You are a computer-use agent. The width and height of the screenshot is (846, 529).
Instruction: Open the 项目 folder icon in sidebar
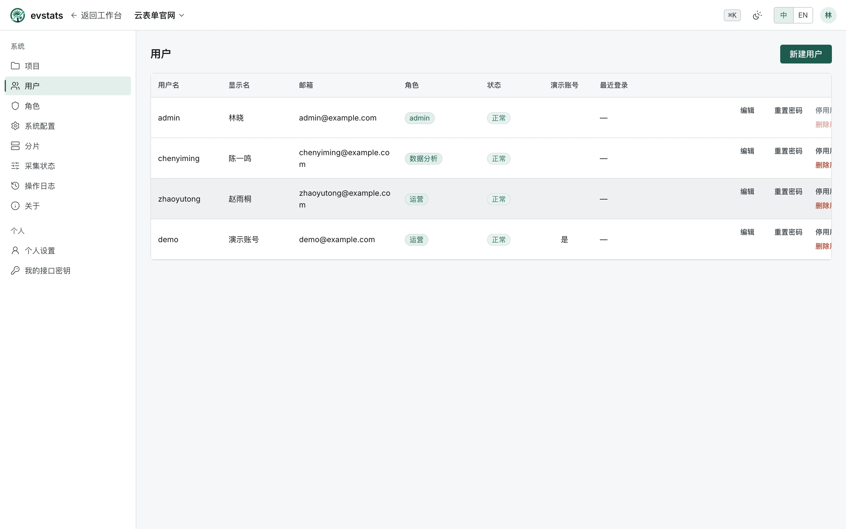(x=15, y=66)
